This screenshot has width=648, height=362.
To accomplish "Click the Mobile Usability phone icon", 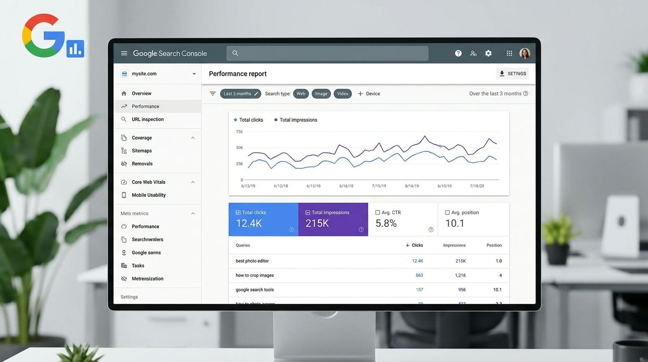I will pyautogui.click(x=124, y=195).
